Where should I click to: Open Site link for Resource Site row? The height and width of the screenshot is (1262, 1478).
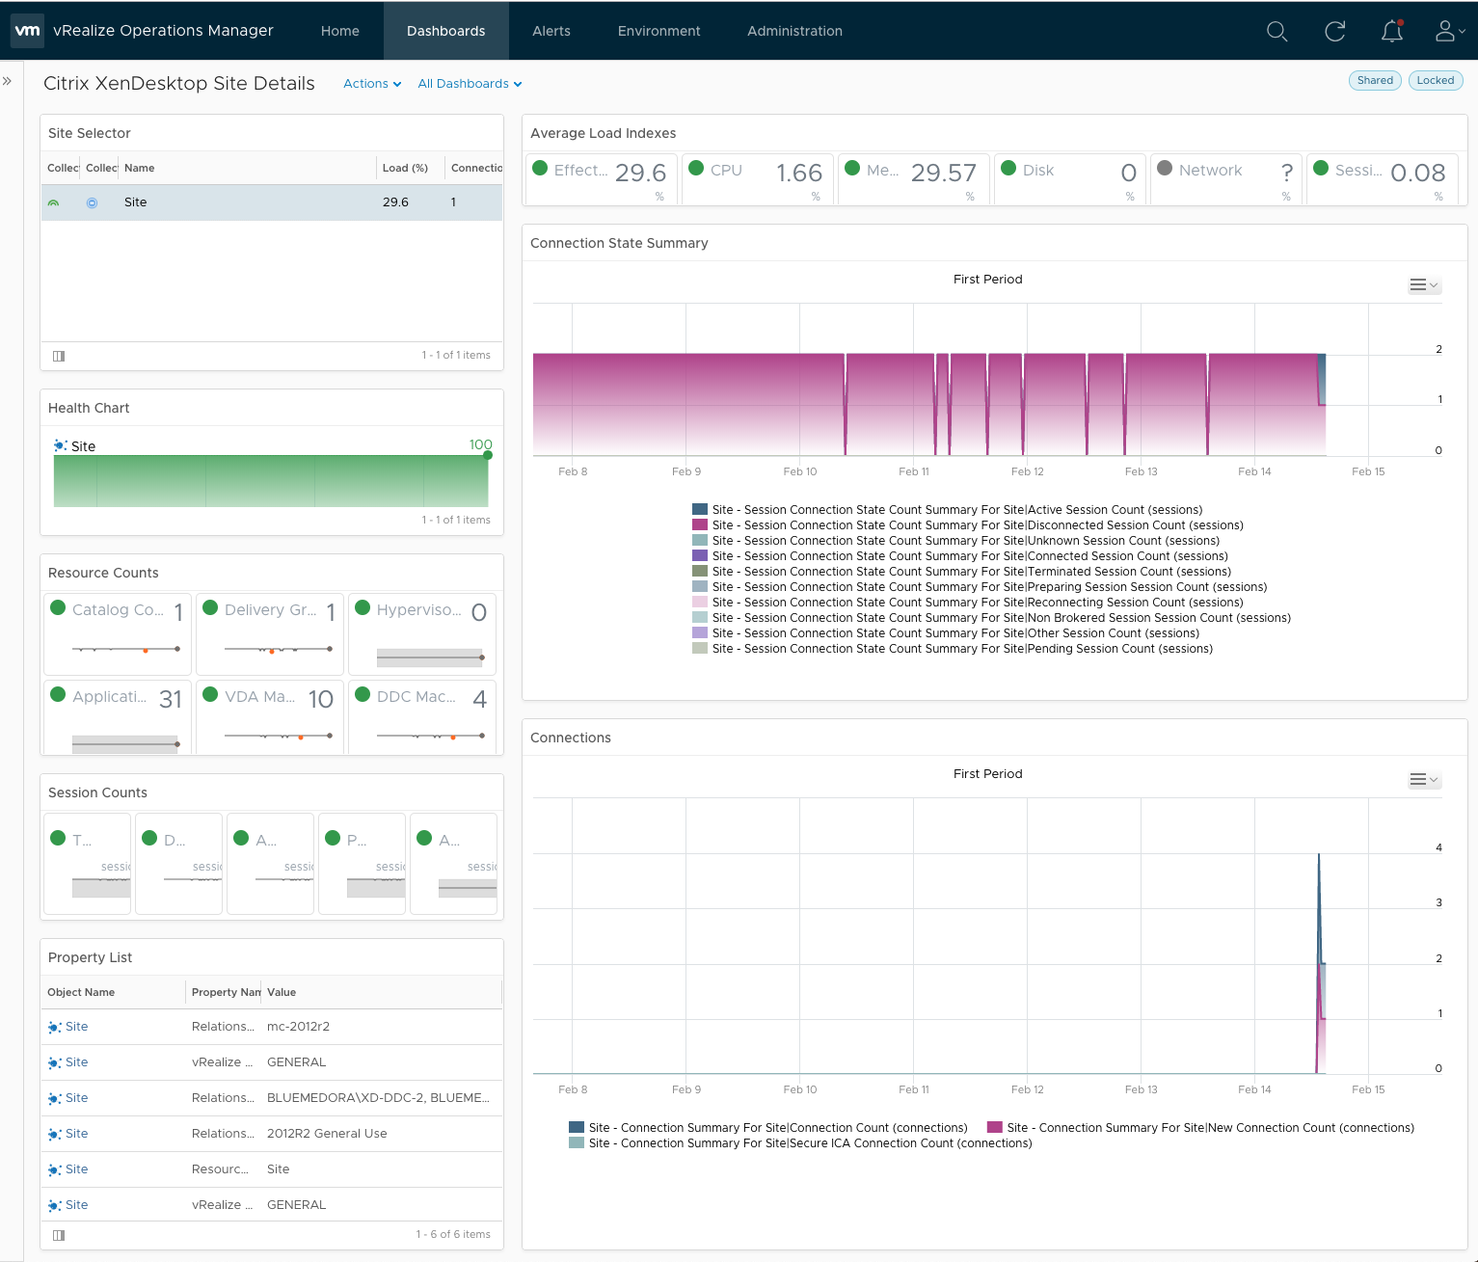[77, 1169]
